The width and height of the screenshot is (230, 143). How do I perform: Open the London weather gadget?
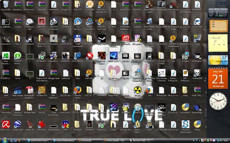tap(218, 60)
